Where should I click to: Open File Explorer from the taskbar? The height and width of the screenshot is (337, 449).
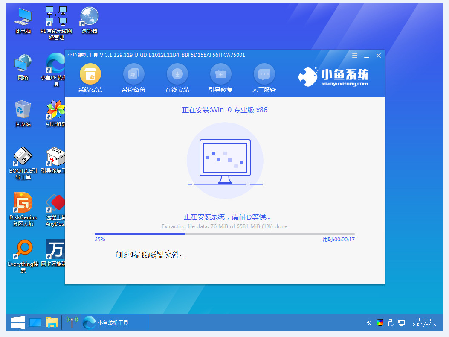tap(52, 322)
